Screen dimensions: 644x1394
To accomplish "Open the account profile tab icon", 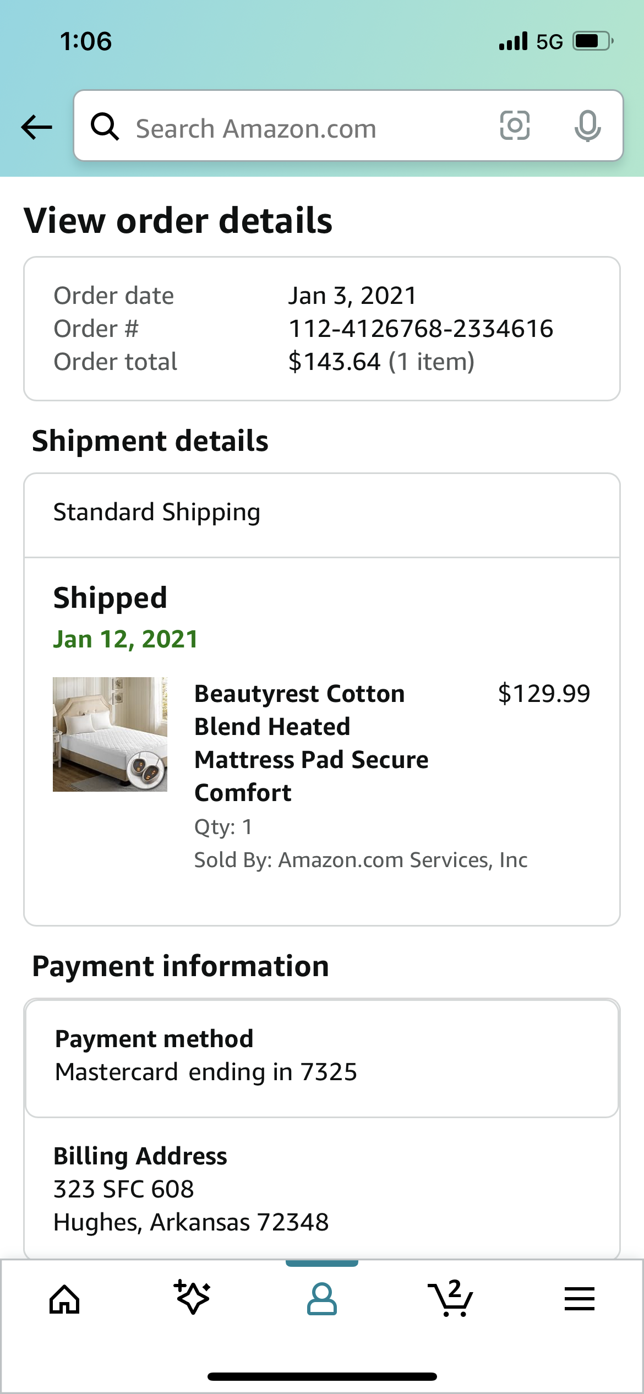I will (x=322, y=1299).
